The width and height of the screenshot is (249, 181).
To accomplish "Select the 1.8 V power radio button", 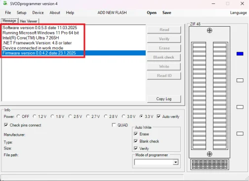I will click(x=52, y=116).
